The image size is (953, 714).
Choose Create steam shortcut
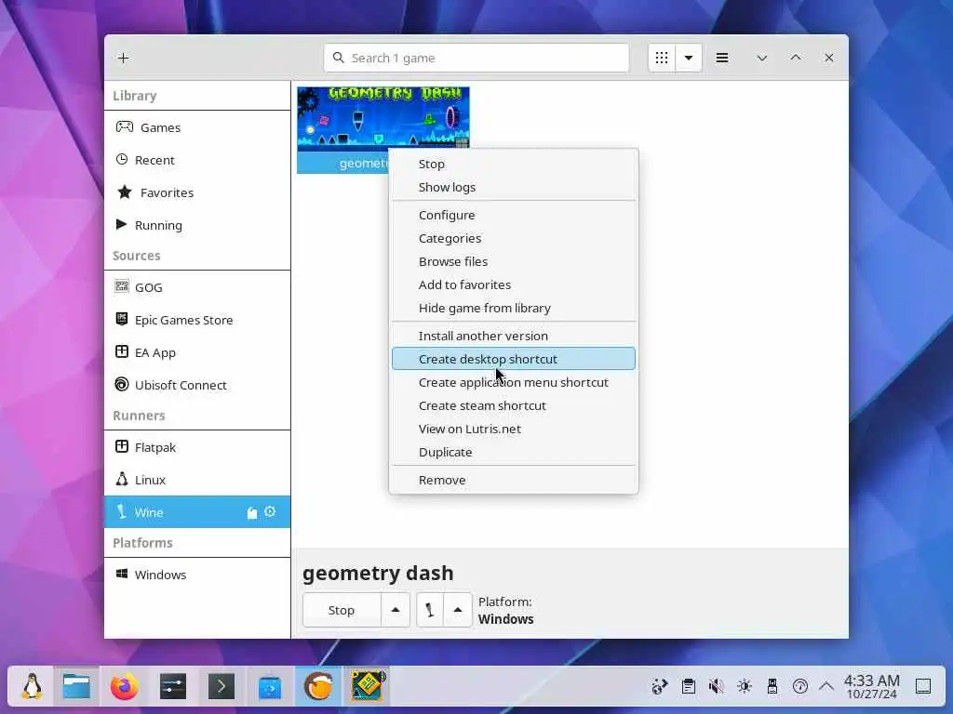point(514,405)
